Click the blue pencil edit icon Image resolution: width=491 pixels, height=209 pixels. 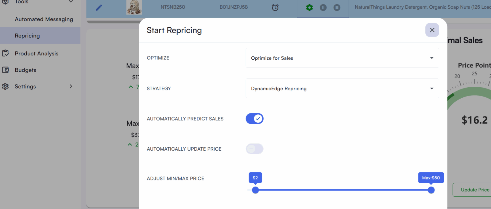pos(99,7)
